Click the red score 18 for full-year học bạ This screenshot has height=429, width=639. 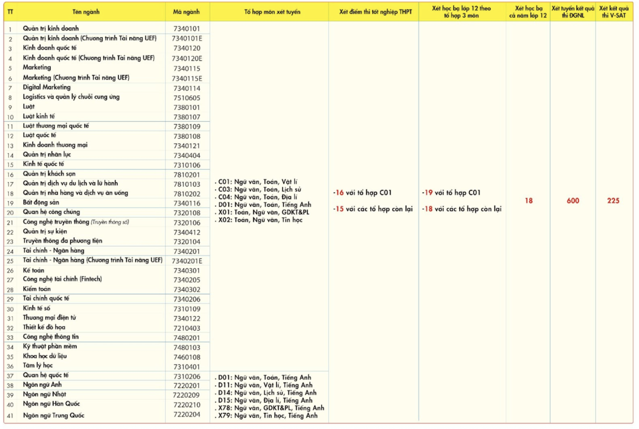(528, 201)
